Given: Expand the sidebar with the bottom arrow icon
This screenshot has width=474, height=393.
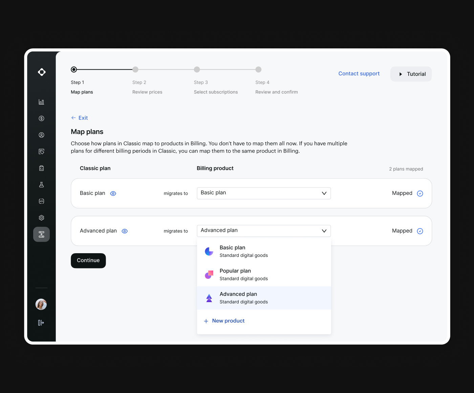Looking at the screenshot, I should click(x=41, y=323).
